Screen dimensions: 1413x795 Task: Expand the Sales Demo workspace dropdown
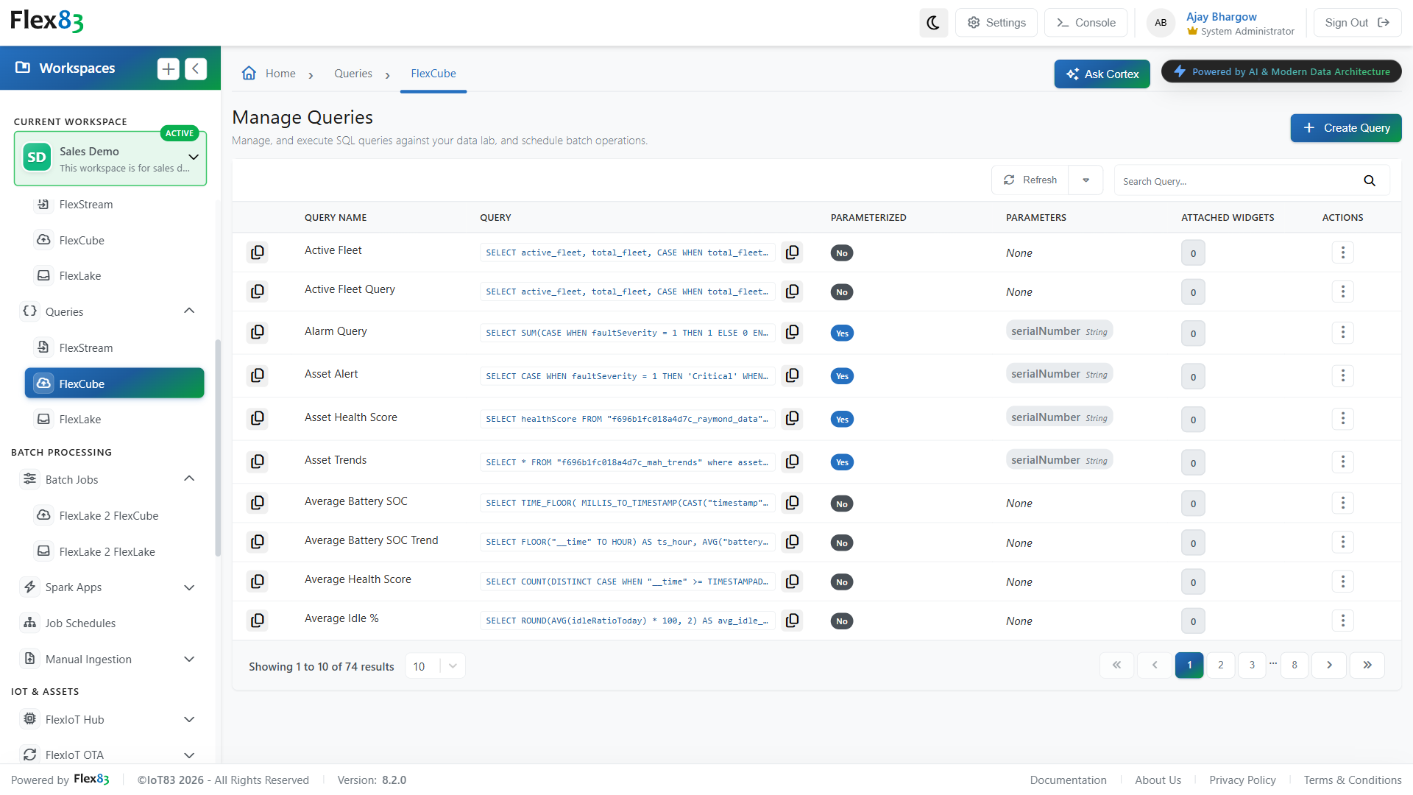[194, 157]
